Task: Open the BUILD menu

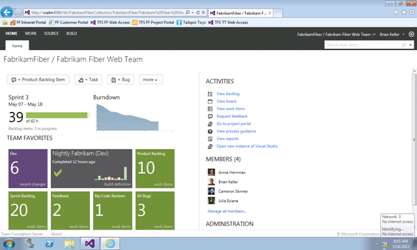Action: click(x=72, y=33)
